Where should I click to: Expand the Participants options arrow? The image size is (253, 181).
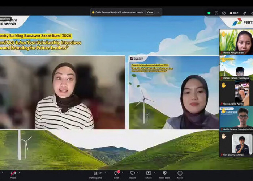coord(106,173)
